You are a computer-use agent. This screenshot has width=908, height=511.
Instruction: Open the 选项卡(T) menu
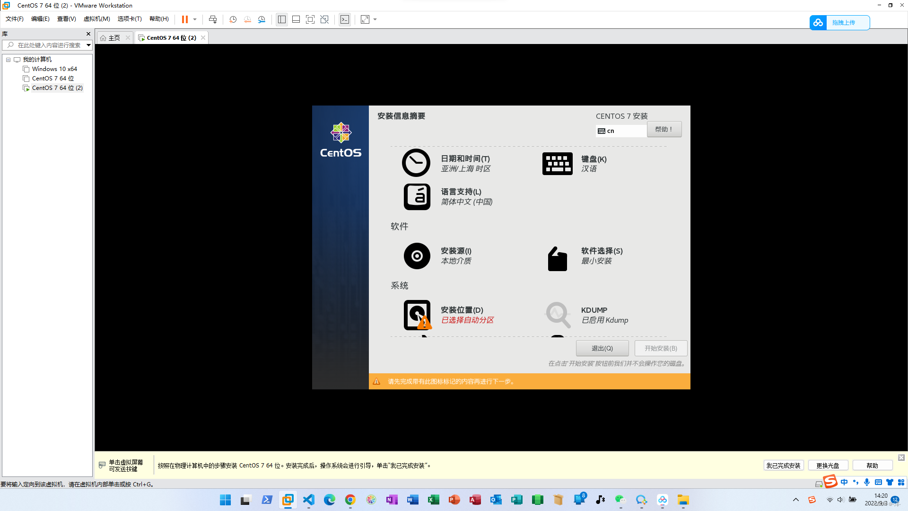[130, 19]
